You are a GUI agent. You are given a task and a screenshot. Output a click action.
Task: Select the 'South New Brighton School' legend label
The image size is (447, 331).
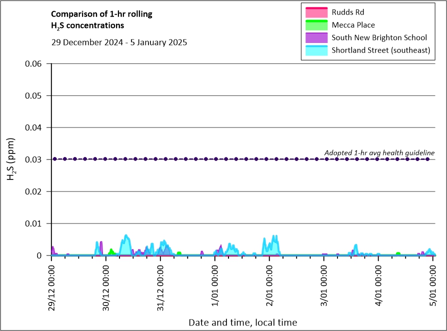[x=379, y=37]
